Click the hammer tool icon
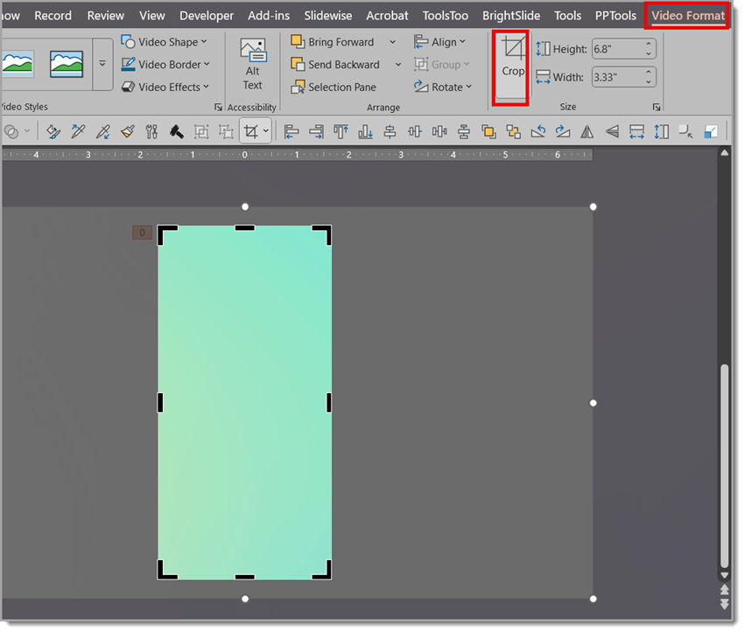Image resolution: width=744 pixels, height=632 pixels. [x=177, y=131]
